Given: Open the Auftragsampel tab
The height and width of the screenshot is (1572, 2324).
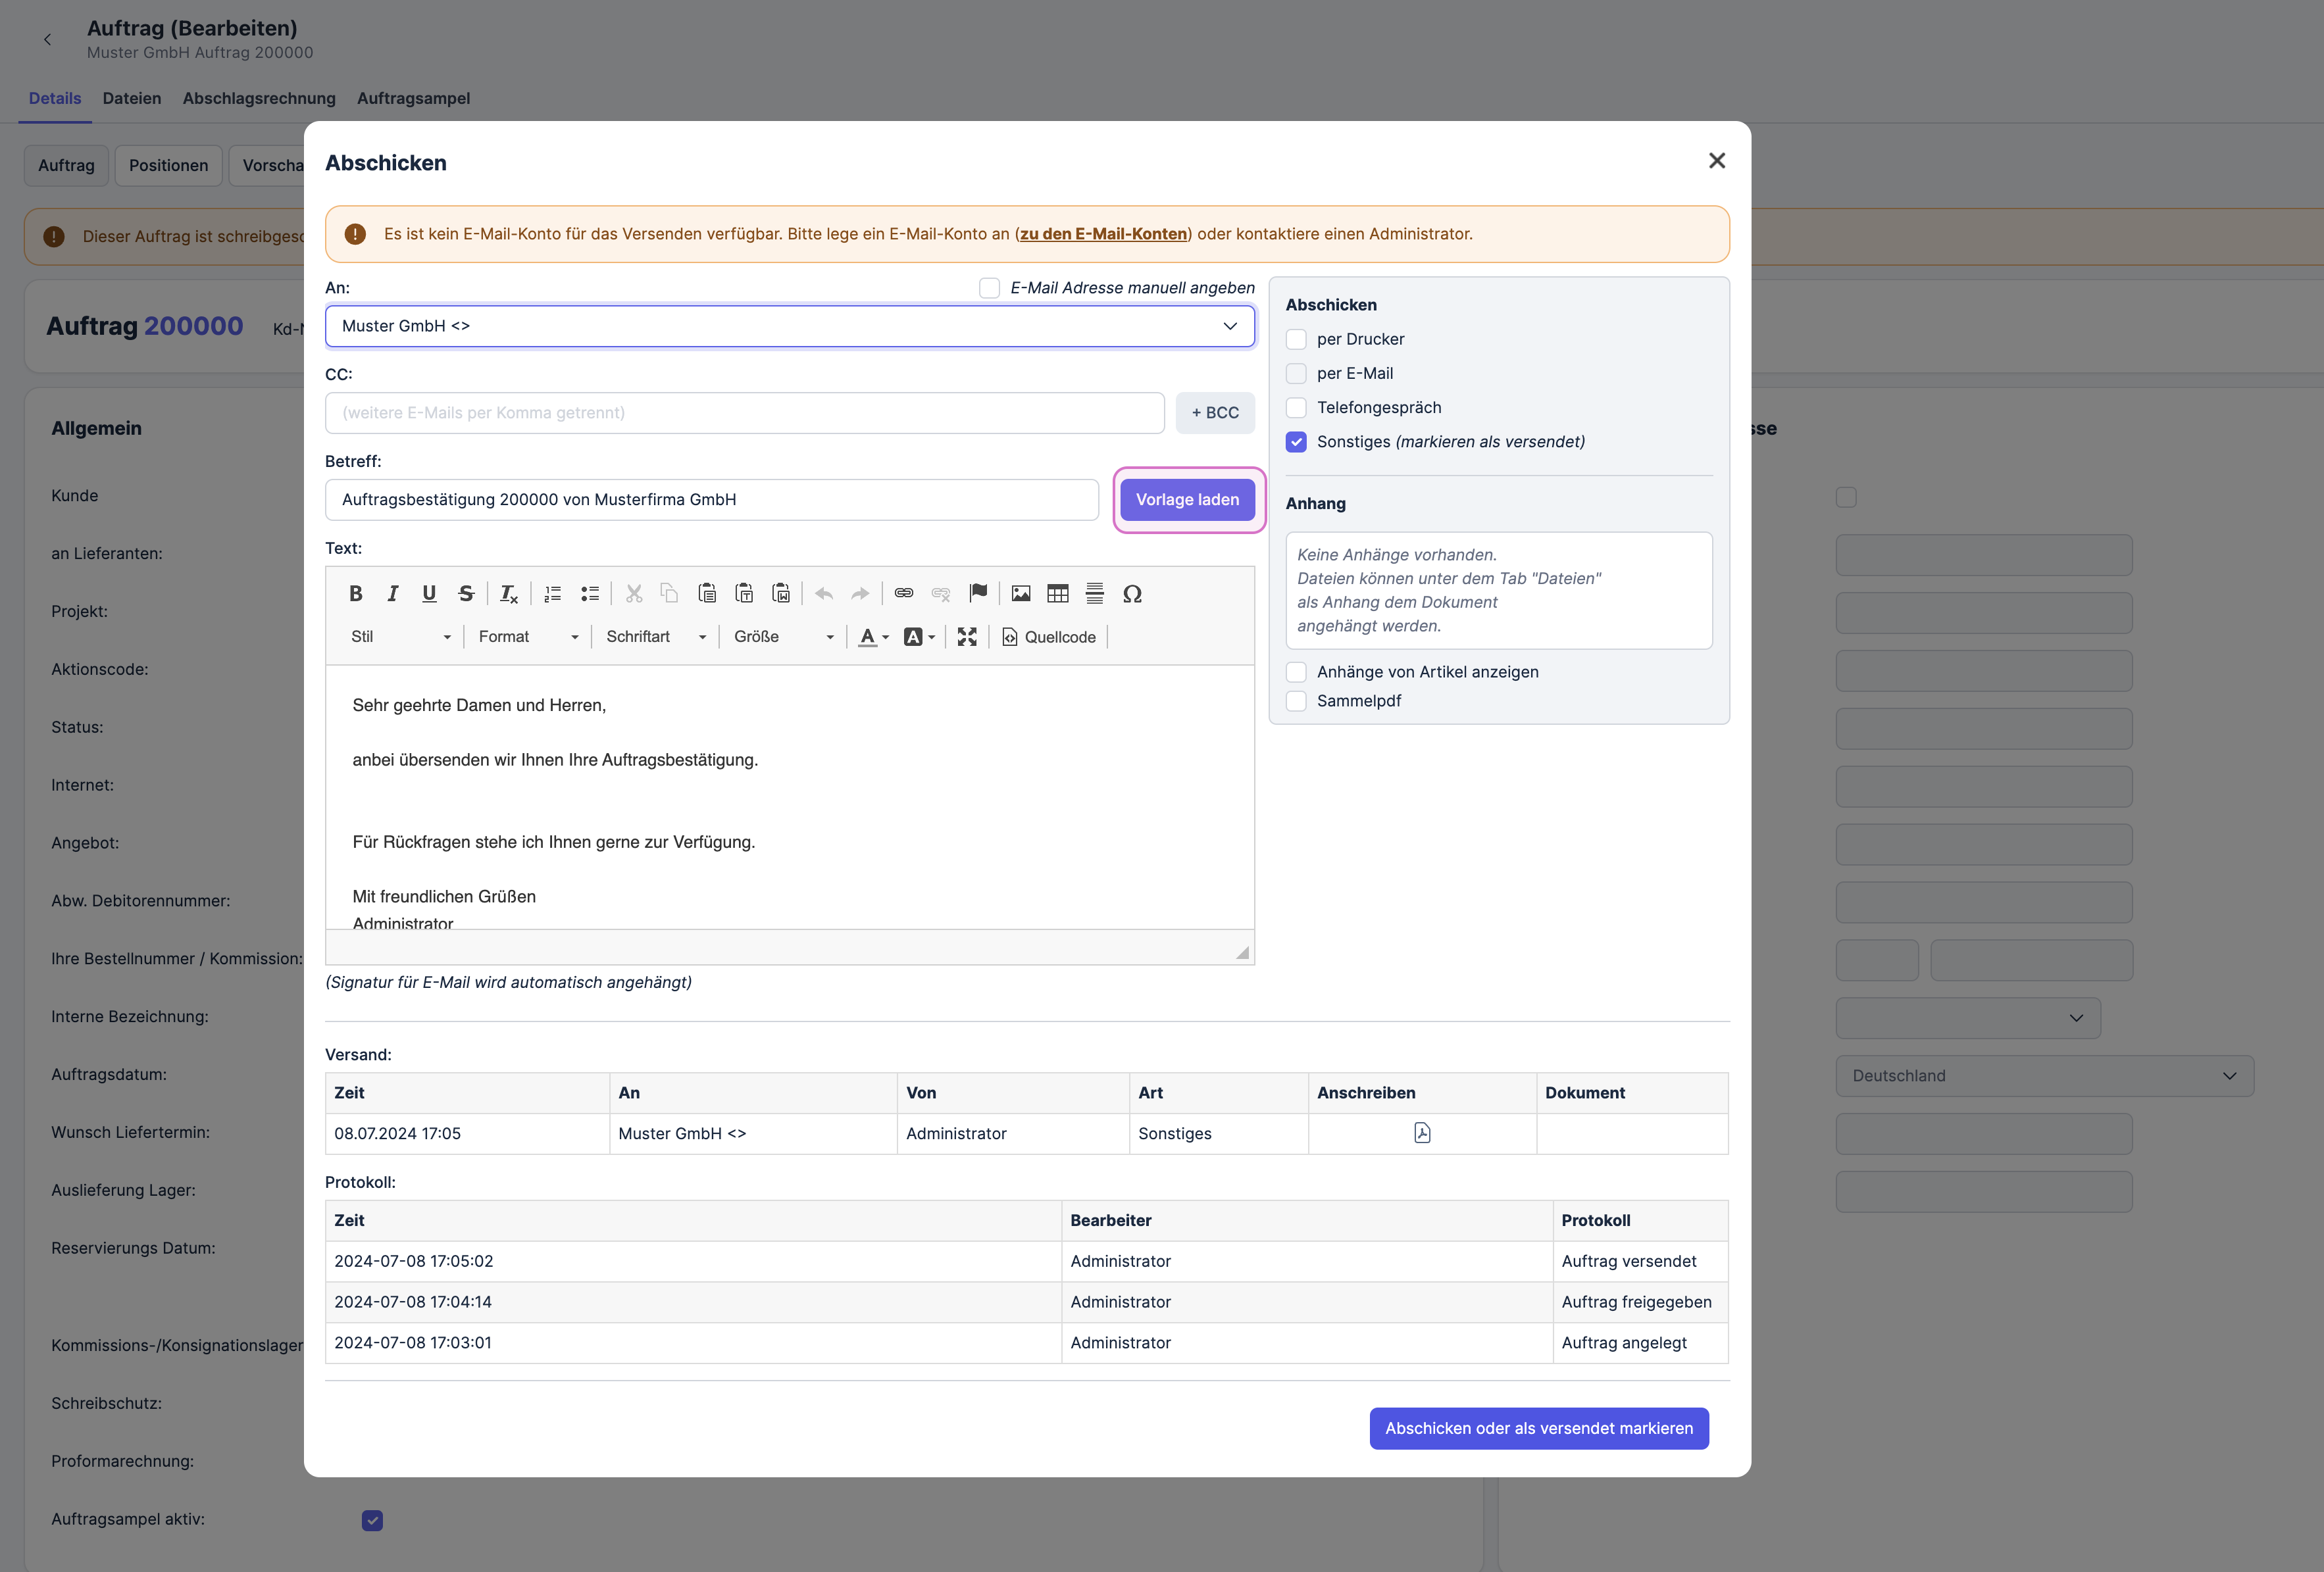Looking at the screenshot, I should pos(413,98).
